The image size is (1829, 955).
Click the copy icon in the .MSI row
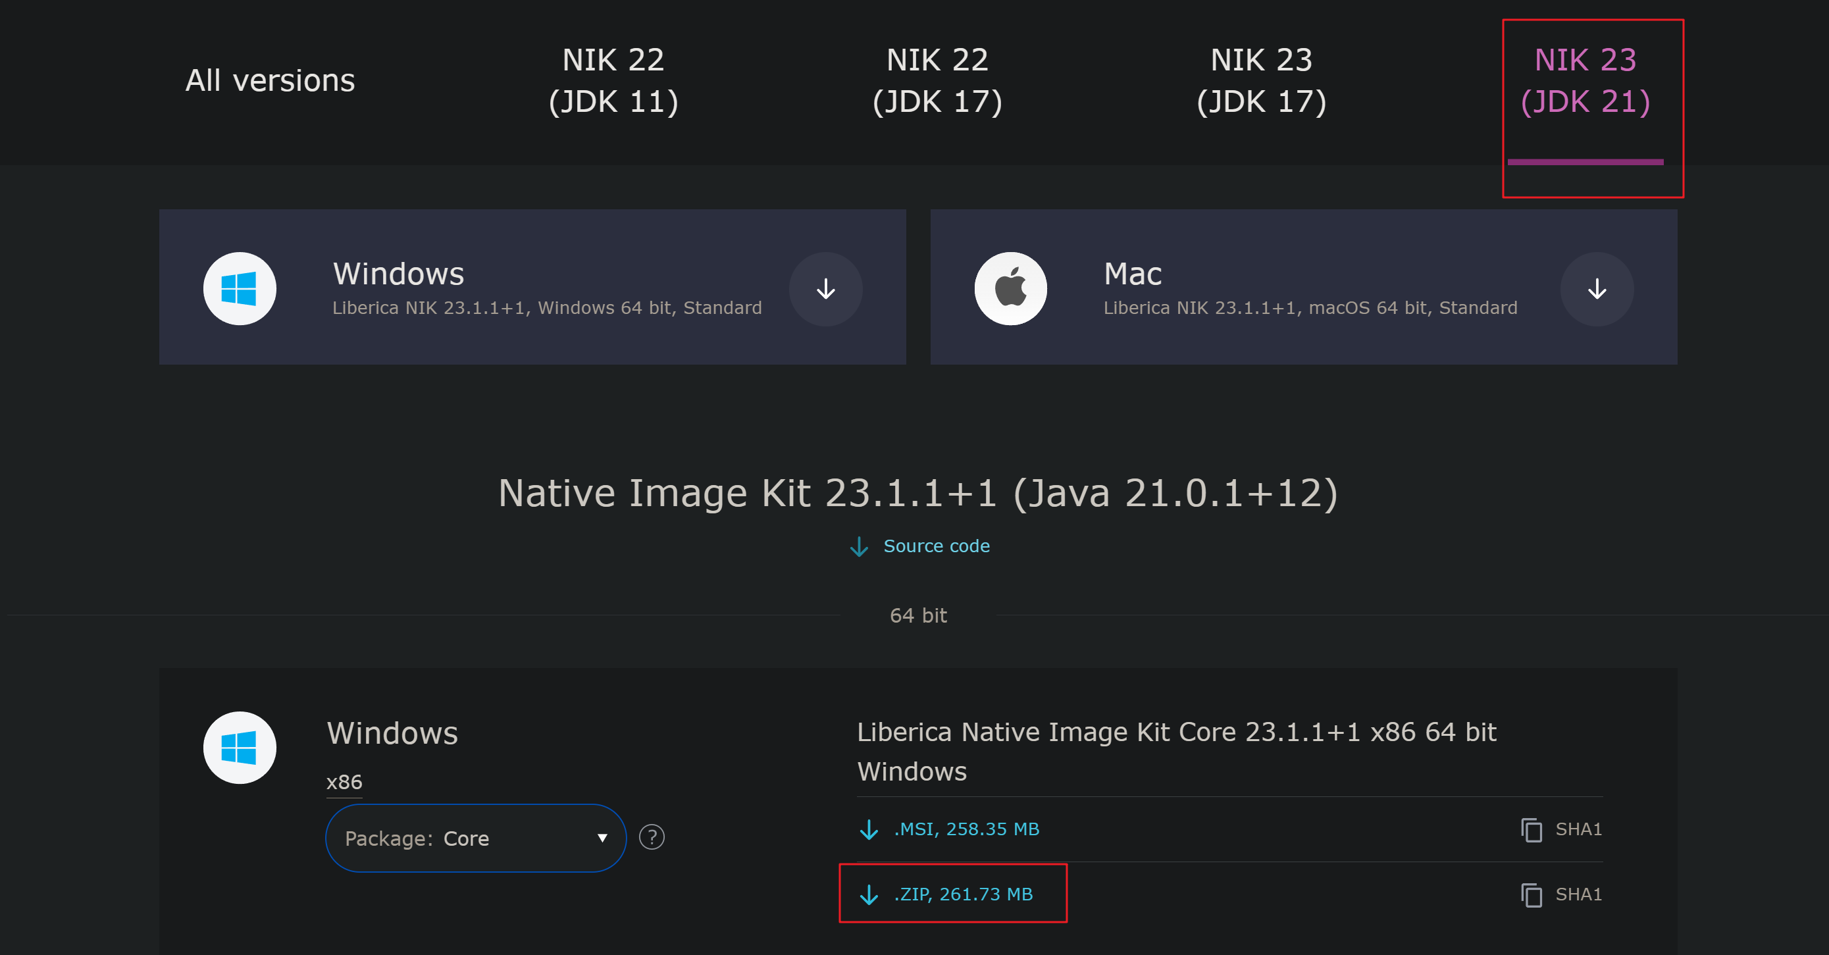1532,829
